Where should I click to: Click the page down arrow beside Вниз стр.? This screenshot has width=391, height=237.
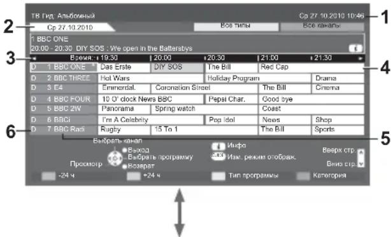tap(361, 163)
